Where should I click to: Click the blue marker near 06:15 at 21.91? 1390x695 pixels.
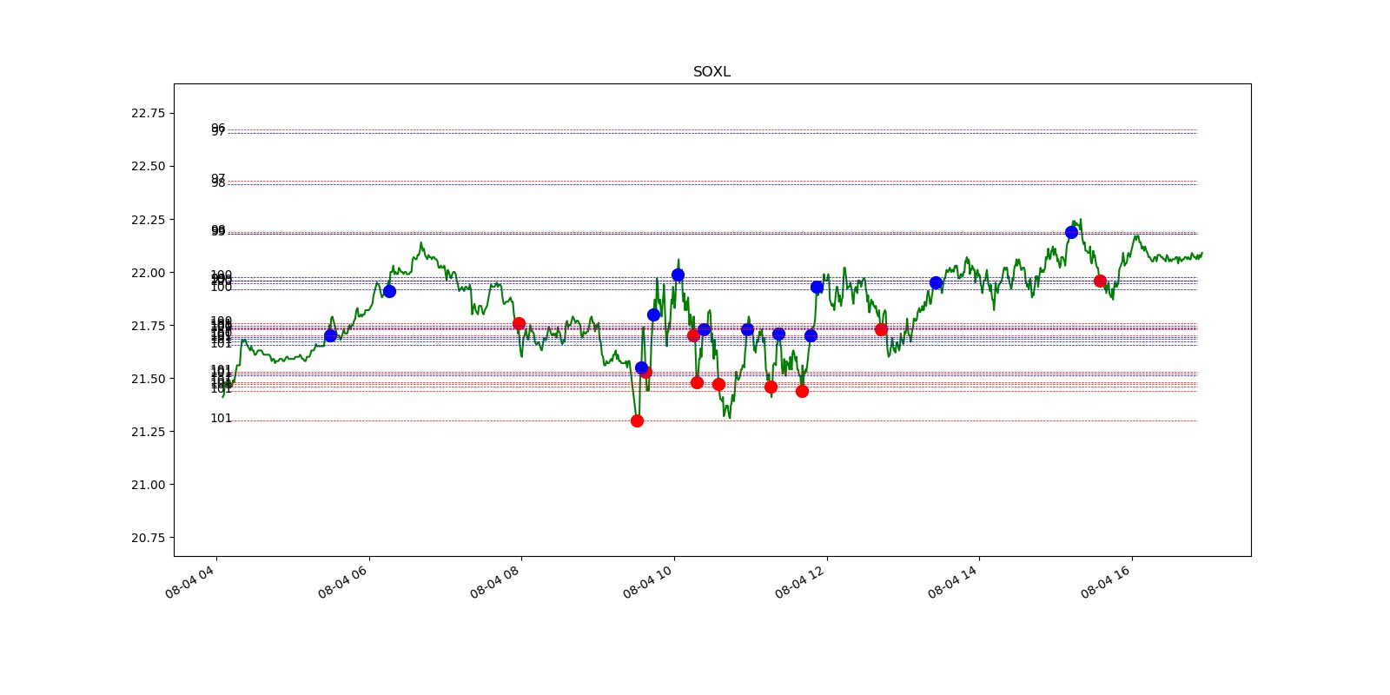pos(389,291)
